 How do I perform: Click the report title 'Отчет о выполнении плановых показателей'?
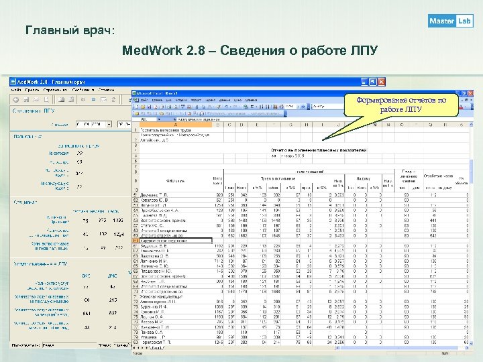pos(319,150)
